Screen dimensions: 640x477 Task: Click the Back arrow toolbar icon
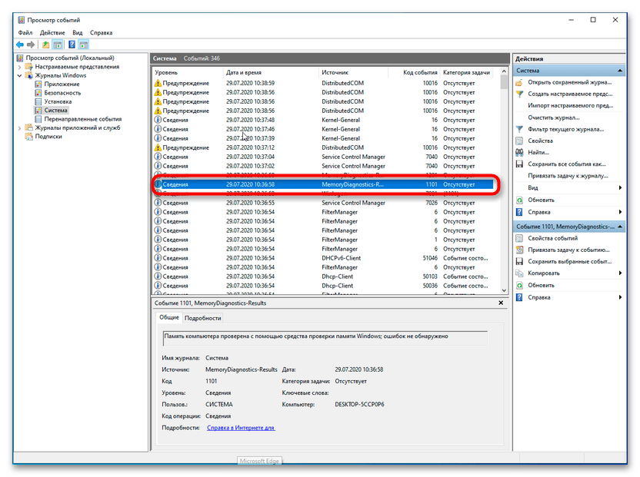click(x=20, y=45)
